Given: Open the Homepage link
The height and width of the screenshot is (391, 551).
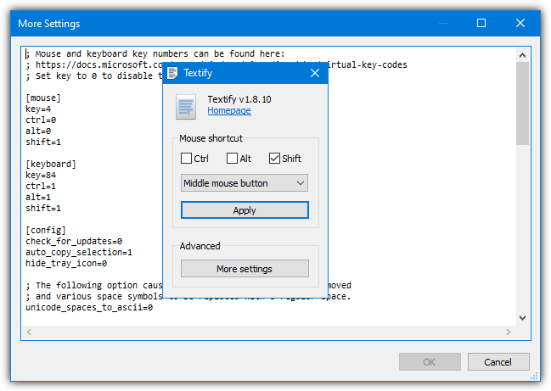Looking at the screenshot, I should (x=229, y=110).
